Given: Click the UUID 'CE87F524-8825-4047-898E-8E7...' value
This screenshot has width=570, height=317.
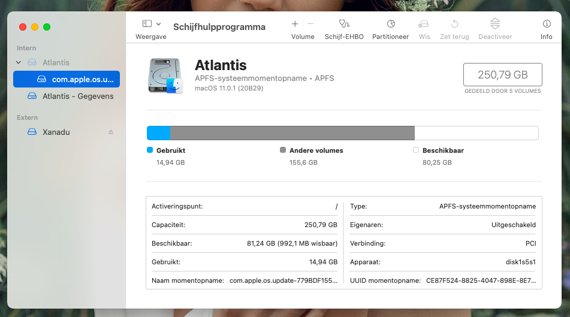Looking at the screenshot, I should pyautogui.click(x=481, y=280).
